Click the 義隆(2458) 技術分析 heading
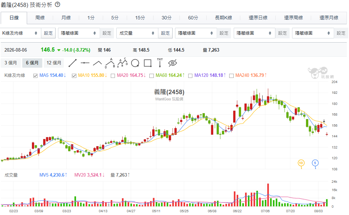Viewport: 349px width, 215px height. (26, 5)
